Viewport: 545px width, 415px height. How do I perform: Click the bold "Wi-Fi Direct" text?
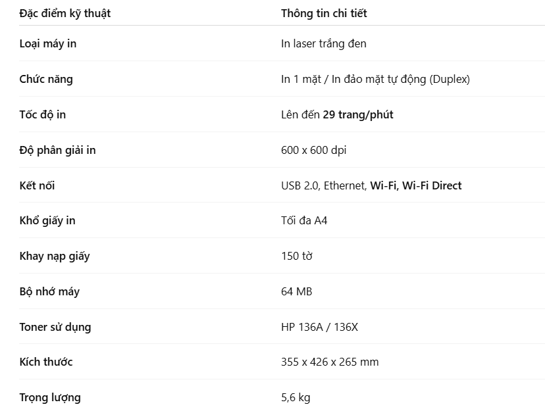(x=431, y=185)
